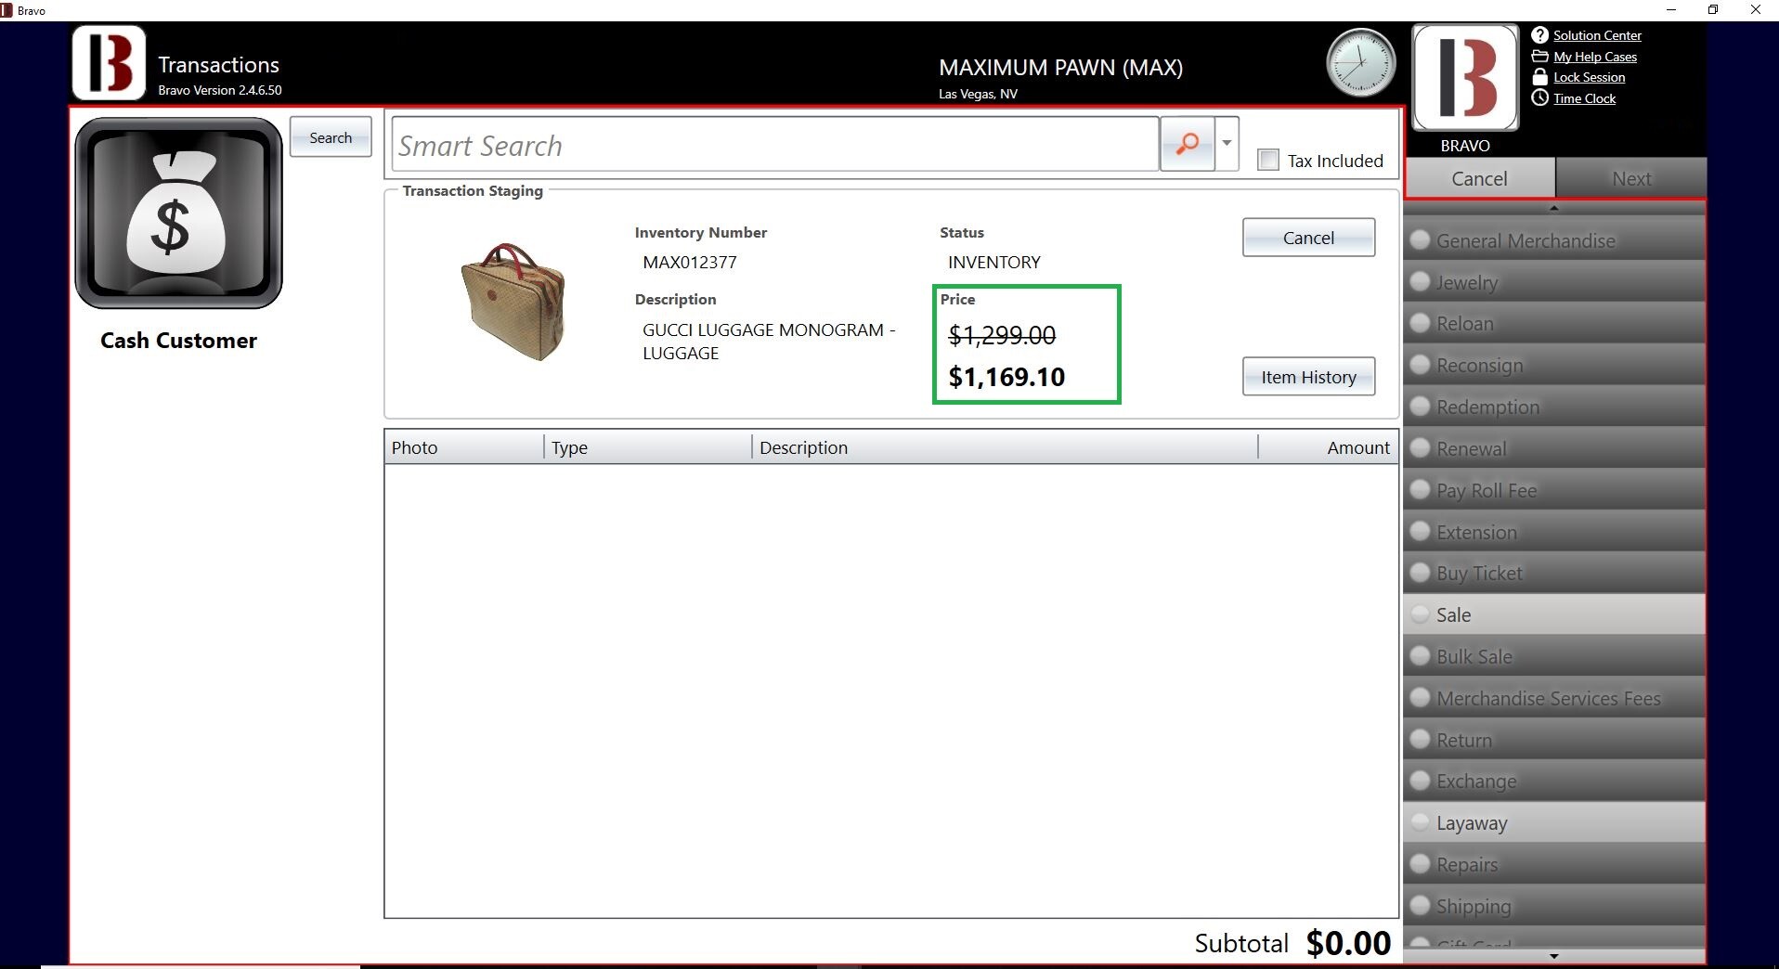Click the analog clock icon
Viewport: 1779px width, 969px height.
(1360, 62)
